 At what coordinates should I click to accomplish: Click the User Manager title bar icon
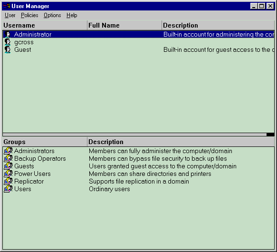(6, 6)
